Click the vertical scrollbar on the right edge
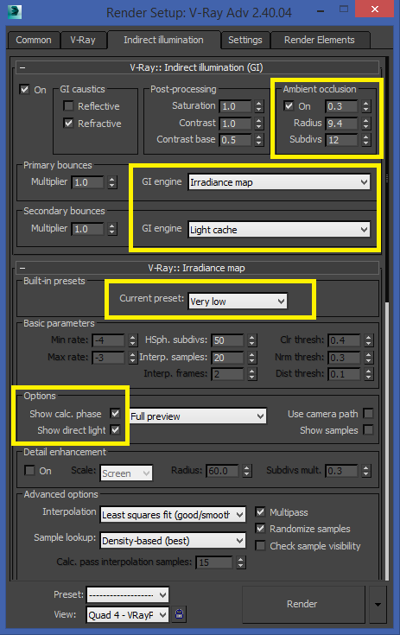This screenshot has width=400, height=635. coord(387,178)
